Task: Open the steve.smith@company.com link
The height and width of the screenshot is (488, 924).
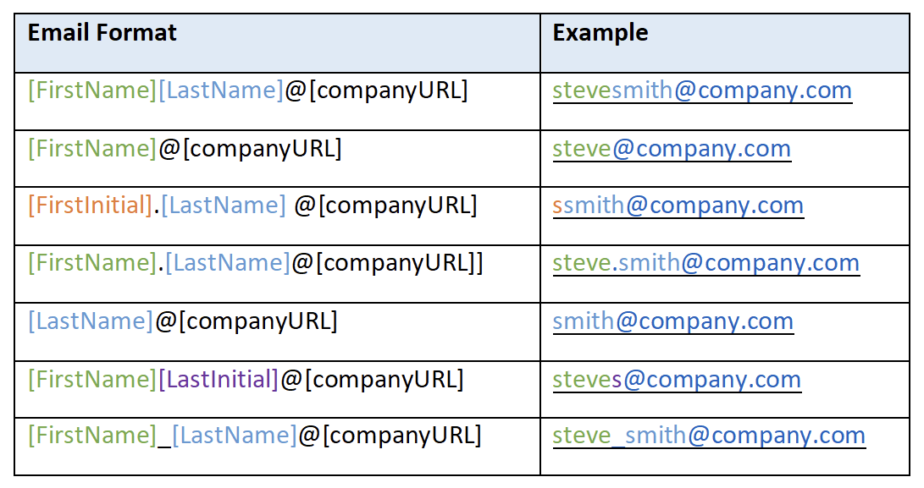Action: coord(706,263)
